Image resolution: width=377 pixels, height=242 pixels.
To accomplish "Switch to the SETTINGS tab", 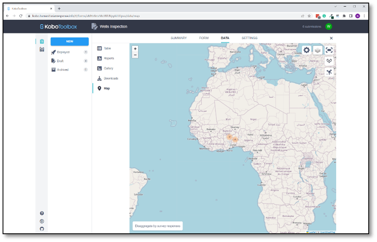I will (x=249, y=38).
